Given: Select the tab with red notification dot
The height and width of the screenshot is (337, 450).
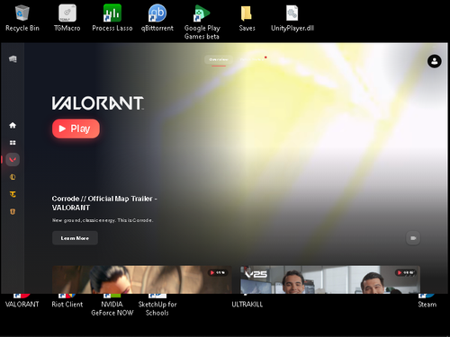Looking at the screenshot, I should tap(252, 59).
